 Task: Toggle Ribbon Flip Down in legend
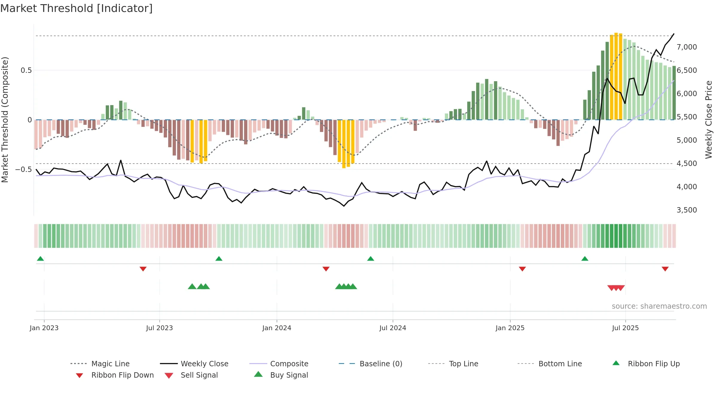coord(115,375)
